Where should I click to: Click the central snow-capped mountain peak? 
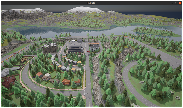[84, 10]
